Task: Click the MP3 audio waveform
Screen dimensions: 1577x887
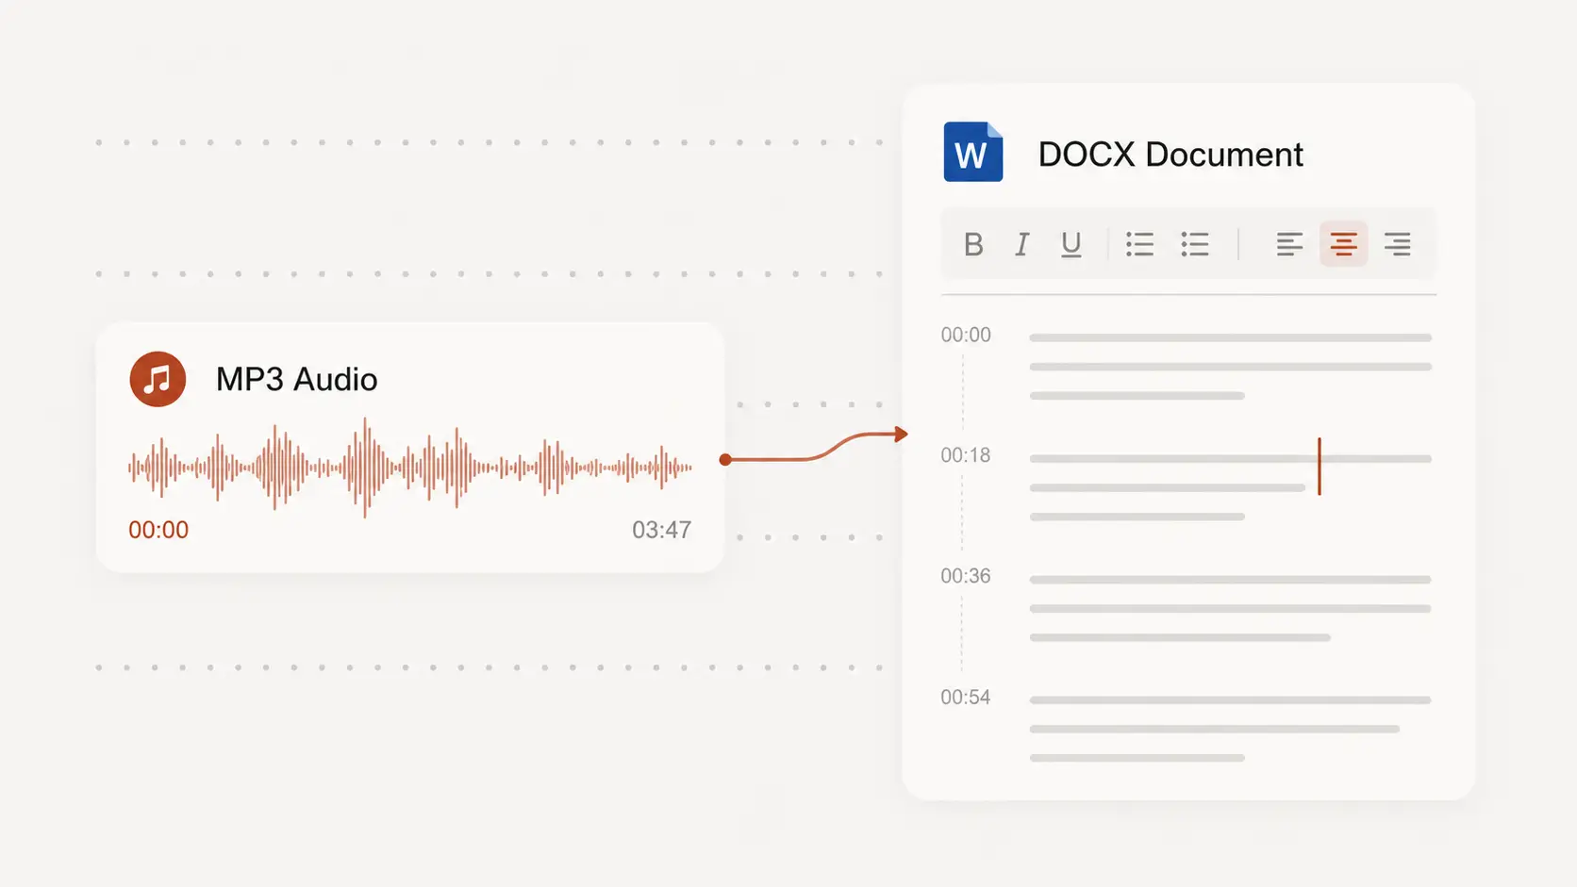Action: pyautogui.click(x=410, y=467)
